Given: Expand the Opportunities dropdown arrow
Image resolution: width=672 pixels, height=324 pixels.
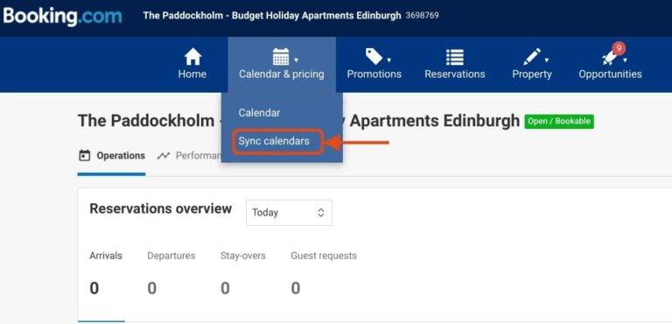Looking at the screenshot, I should 626,60.
